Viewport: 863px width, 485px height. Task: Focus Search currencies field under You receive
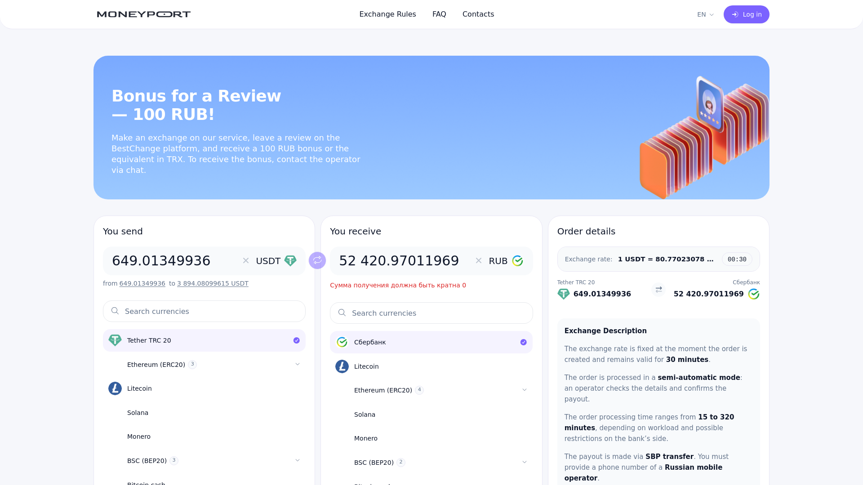431,313
